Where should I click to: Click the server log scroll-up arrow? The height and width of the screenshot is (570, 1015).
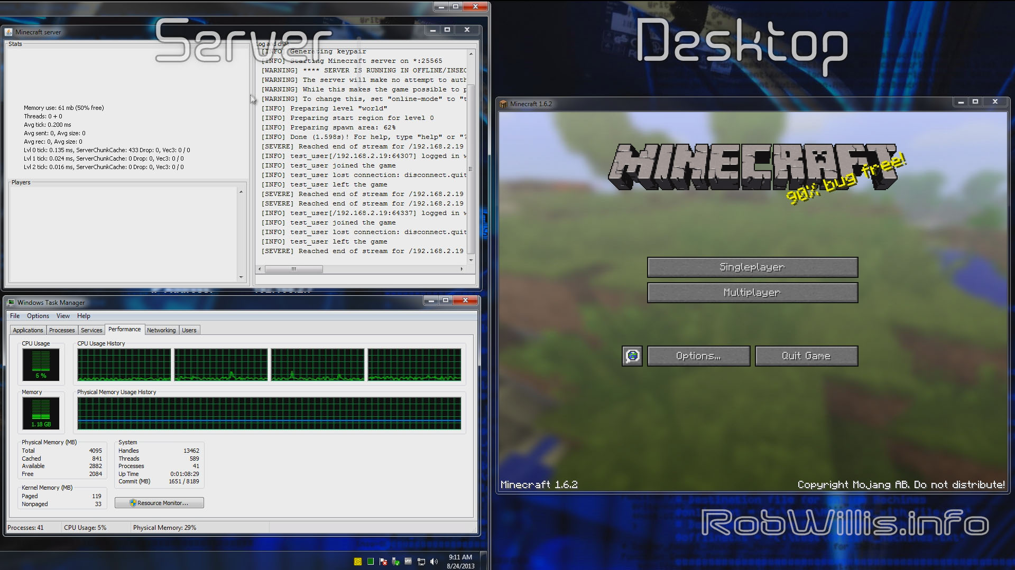click(470, 54)
